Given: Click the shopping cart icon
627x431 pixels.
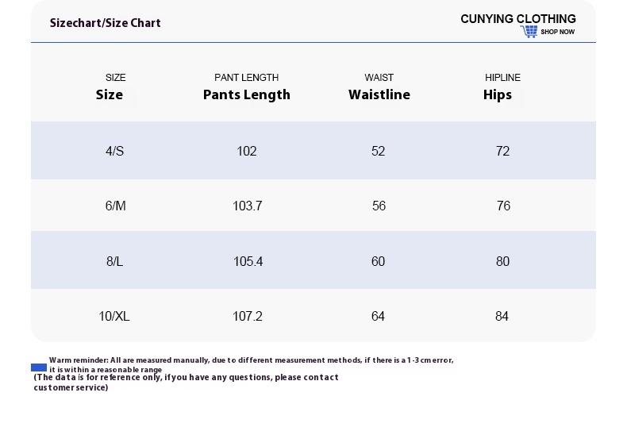Looking at the screenshot, I should 529,32.
